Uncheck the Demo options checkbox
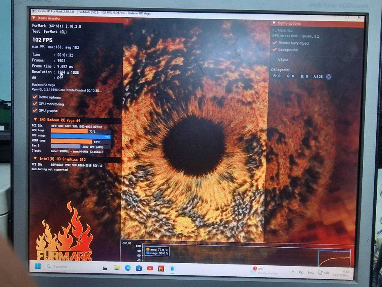Viewport: 382px width, 287px height. point(35,97)
